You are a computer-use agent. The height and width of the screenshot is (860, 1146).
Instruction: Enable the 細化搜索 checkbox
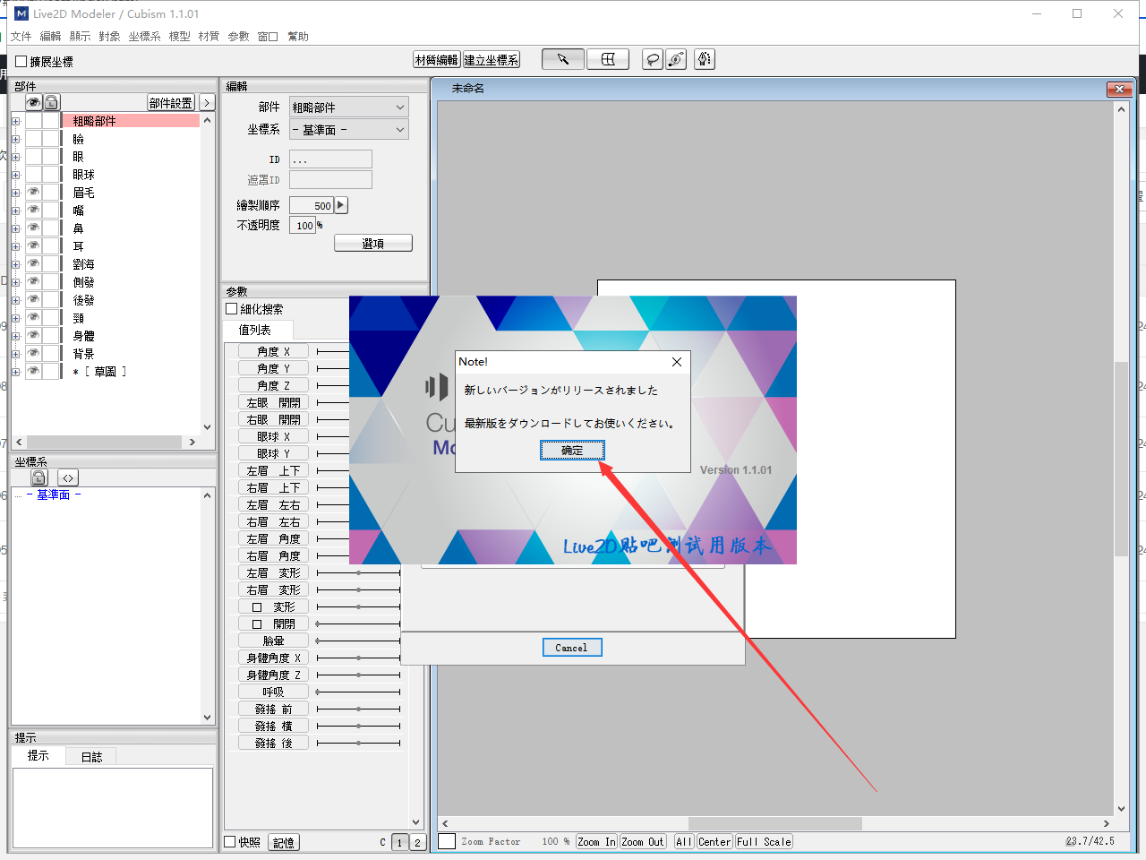(x=232, y=309)
